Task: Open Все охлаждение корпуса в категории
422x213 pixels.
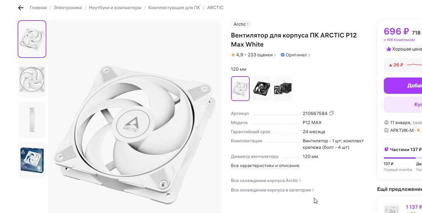Action: point(272,190)
